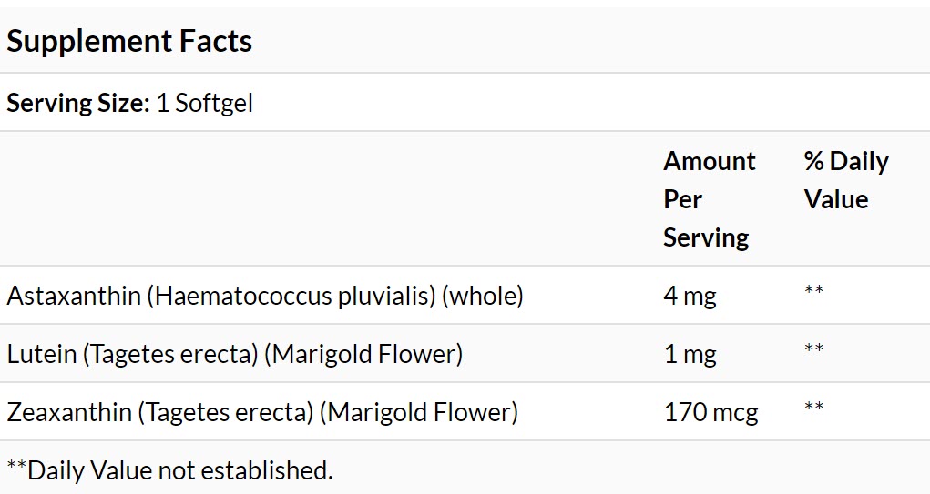Click the Haematococcus pluvialis text
930x494 pixels.
(x=291, y=295)
